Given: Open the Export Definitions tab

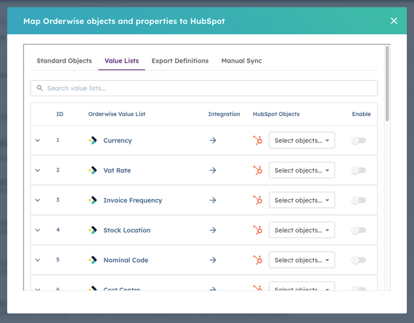Looking at the screenshot, I should [x=180, y=61].
